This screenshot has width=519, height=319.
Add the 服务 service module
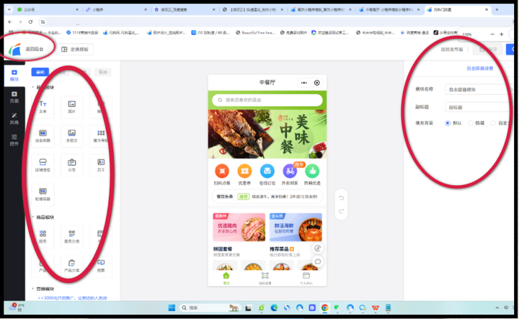pos(43,236)
